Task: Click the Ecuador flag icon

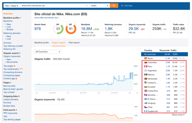Action: tap(146, 87)
